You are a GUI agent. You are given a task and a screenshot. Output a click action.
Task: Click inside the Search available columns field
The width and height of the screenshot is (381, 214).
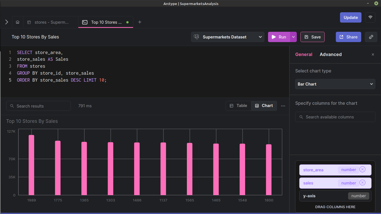pyautogui.click(x=335, y=117)
